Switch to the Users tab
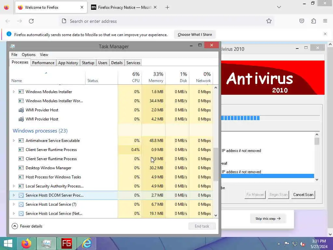 click(102, 63)
